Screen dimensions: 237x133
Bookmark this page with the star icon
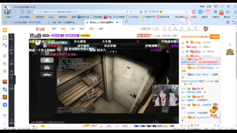pos(131,12)
